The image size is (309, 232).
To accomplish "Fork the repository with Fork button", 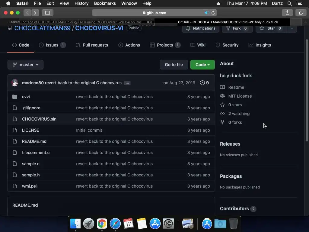I will (237, 28).
